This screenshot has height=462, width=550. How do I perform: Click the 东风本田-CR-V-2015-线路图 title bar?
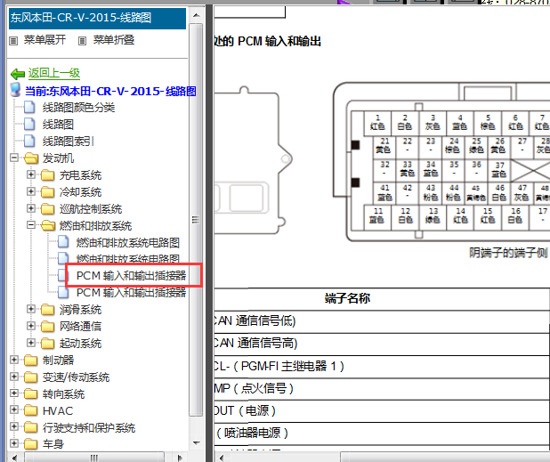97,19
